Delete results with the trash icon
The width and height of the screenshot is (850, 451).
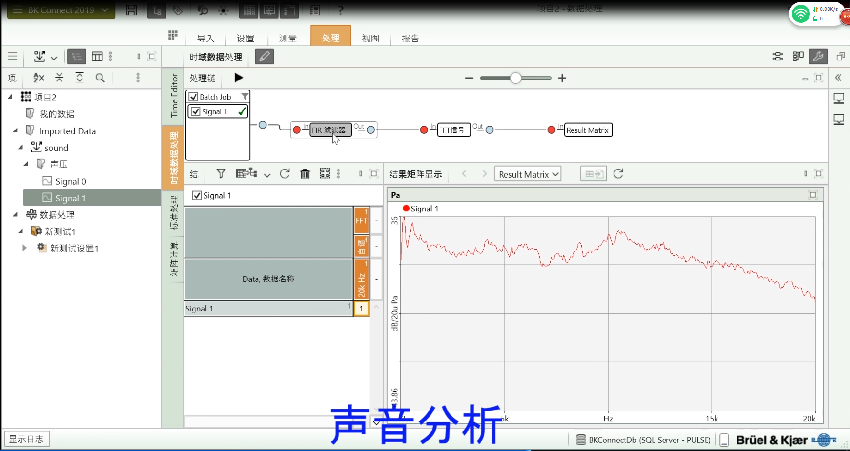[305, 174]
